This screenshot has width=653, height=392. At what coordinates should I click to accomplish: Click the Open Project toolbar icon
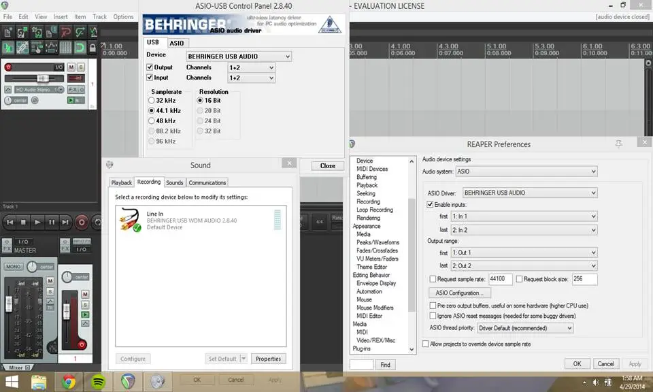coord(22,32)
